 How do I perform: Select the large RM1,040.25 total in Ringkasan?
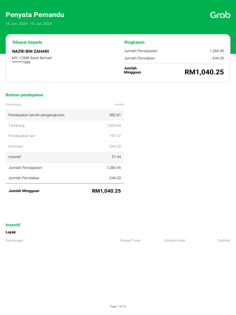(x=204, y=72)
